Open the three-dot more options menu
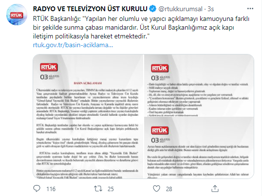Viewport: 262px width, 196px height. click(250, 9)
